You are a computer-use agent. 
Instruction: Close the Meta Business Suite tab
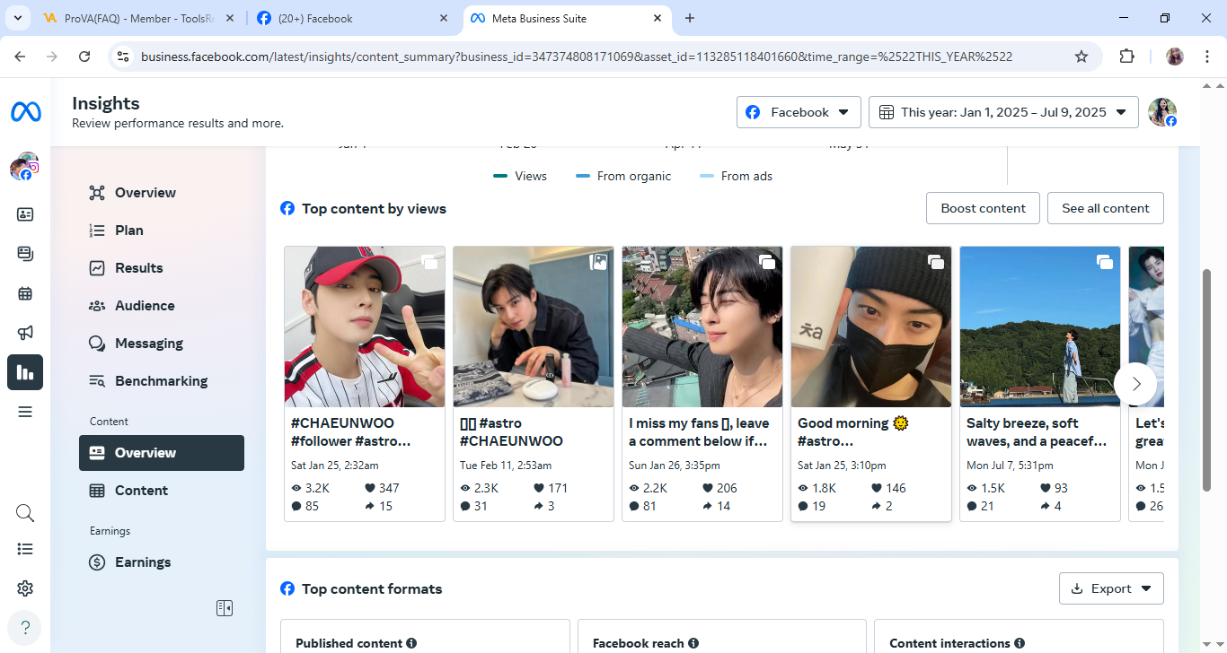coord(658,18)
